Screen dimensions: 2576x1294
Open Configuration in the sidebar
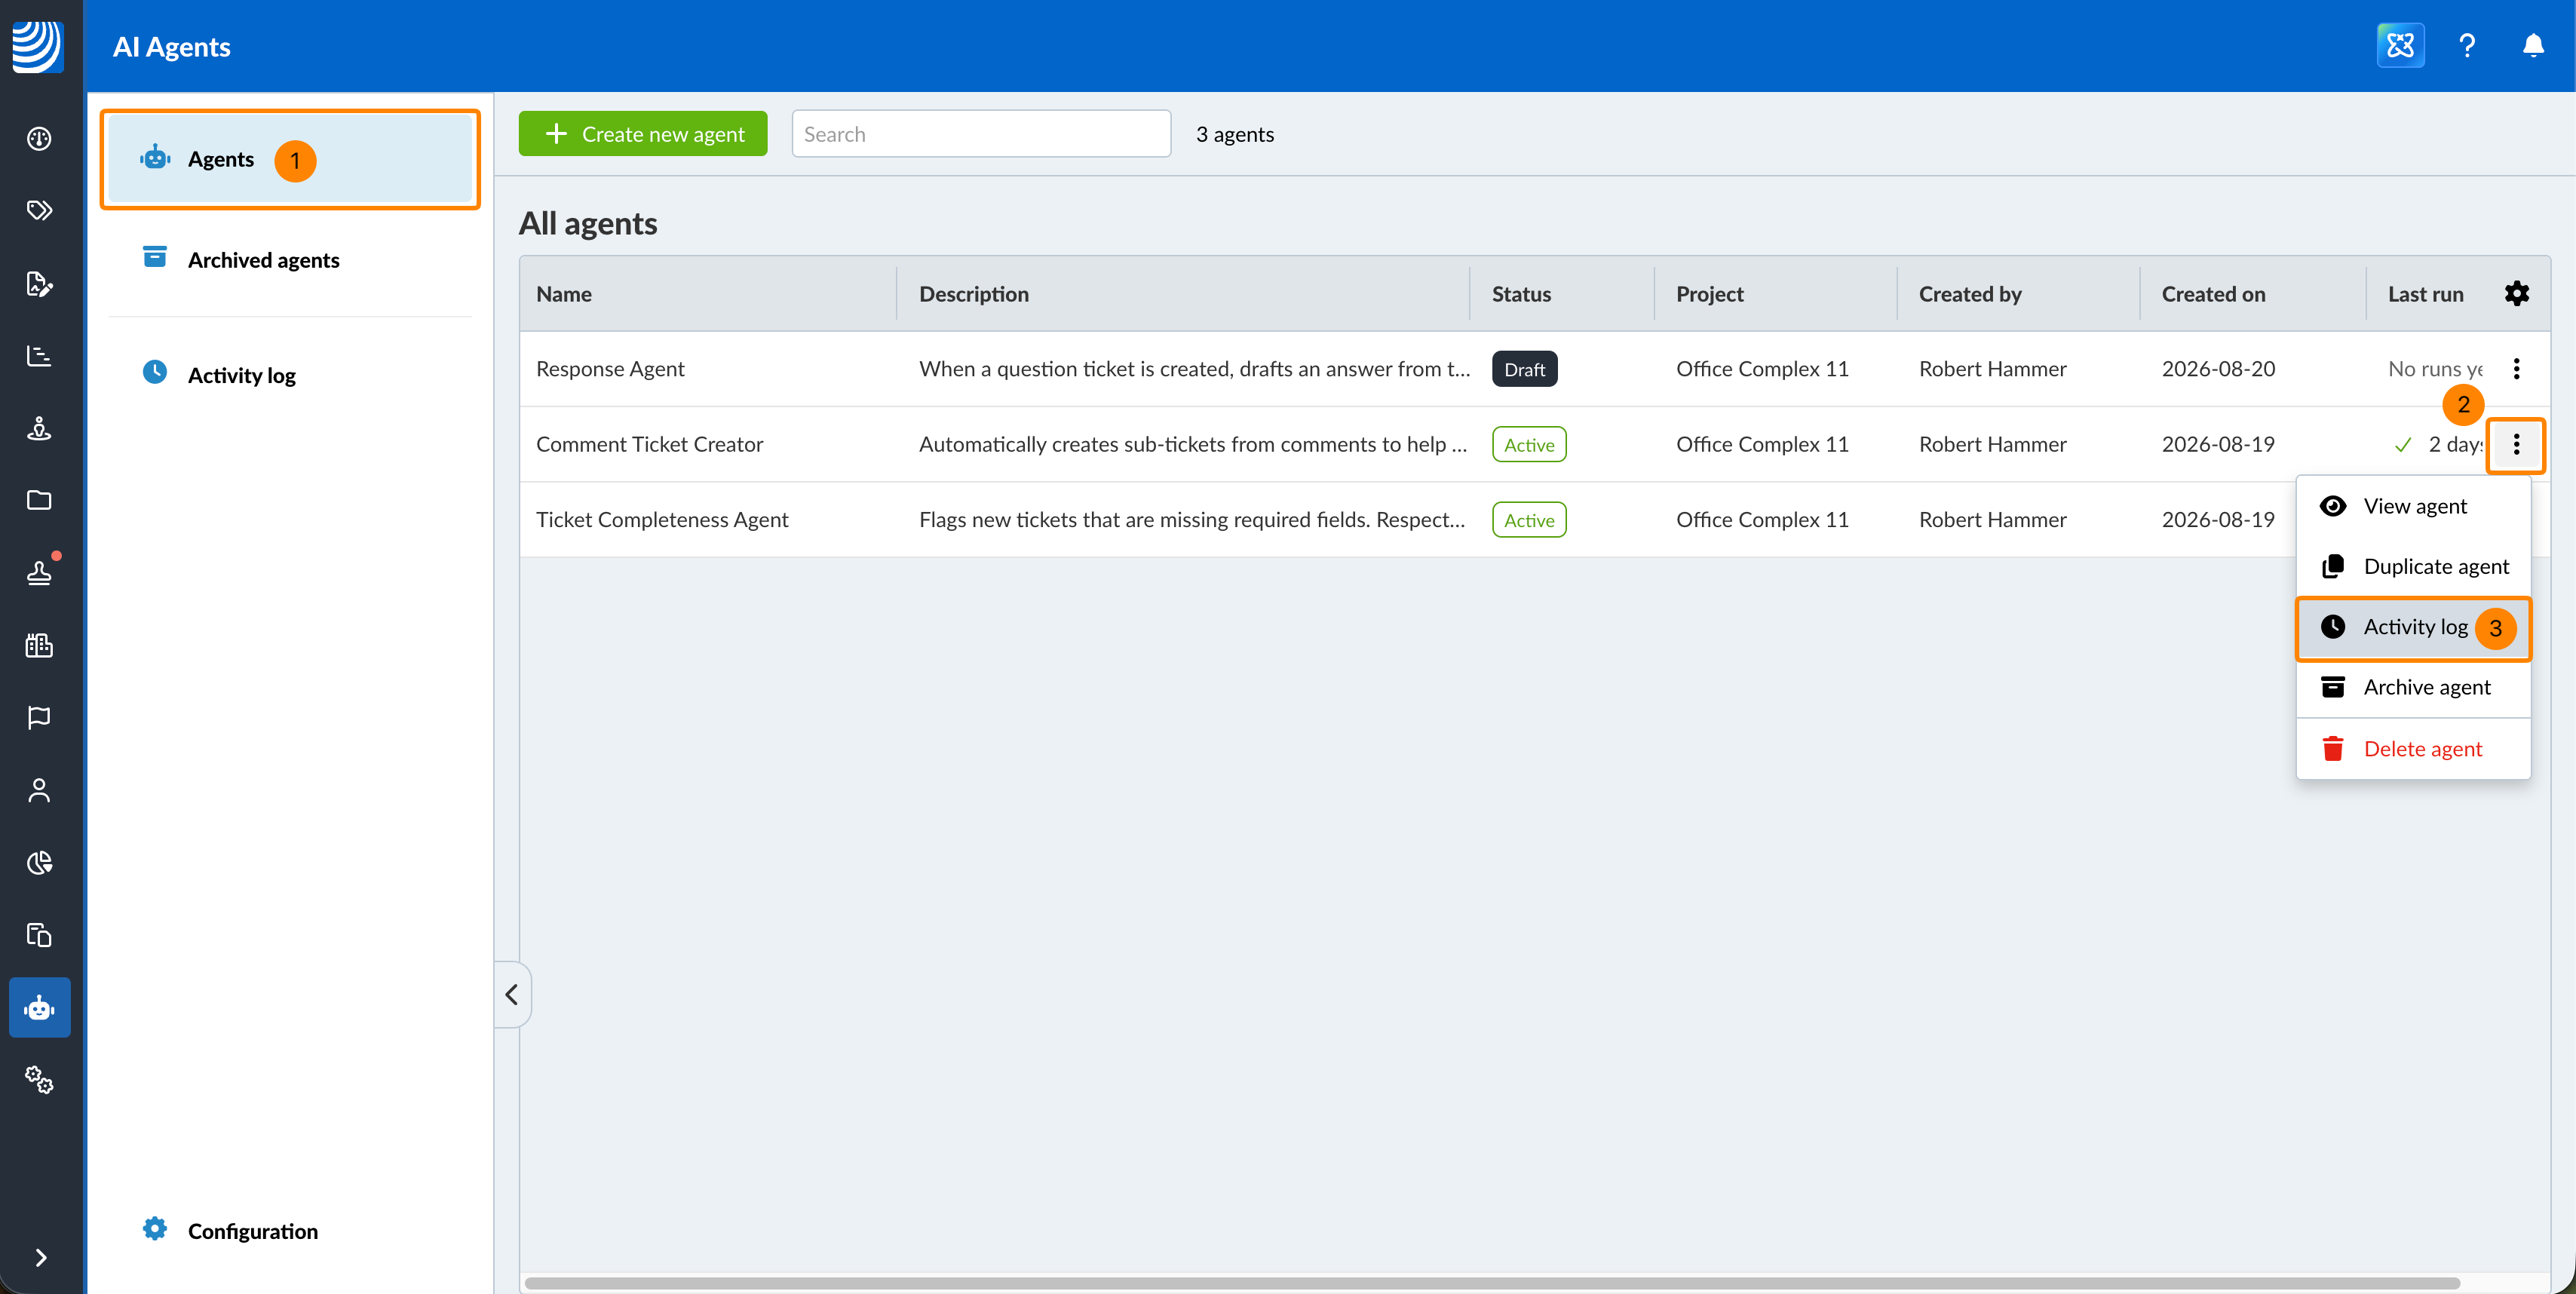pyautogui.click(x=290, y=1230)
